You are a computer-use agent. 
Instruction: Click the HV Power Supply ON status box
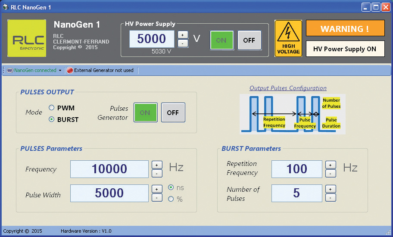(345, 49)
